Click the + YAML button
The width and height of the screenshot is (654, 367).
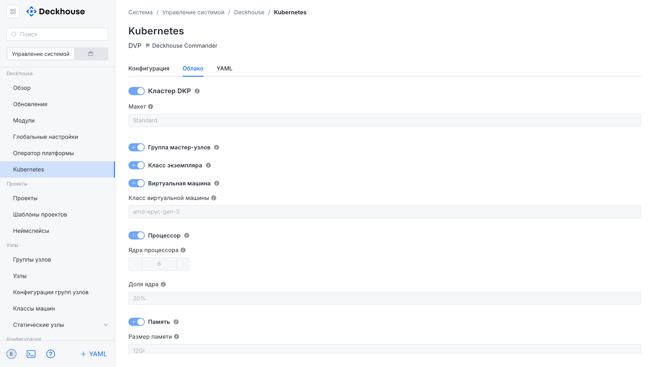94,354
